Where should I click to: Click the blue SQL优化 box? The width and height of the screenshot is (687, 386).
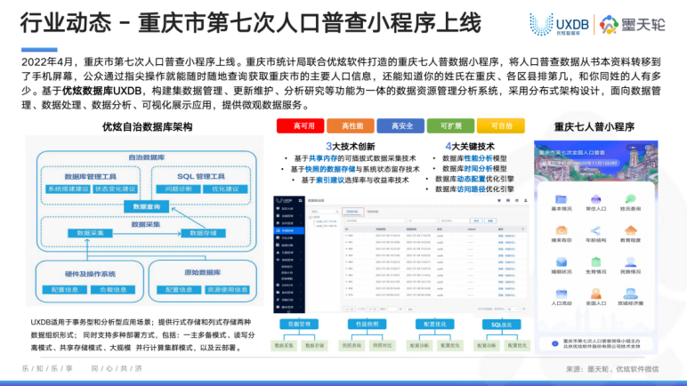pyautogui.click(x=501, y=325)
